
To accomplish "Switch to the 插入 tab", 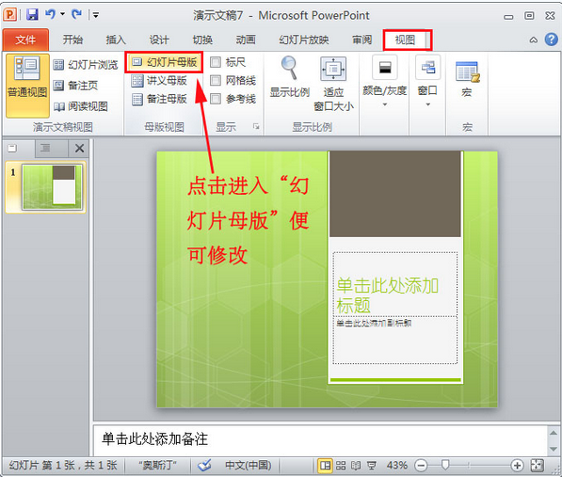I will pyautogui.click(x=116, y=40).
